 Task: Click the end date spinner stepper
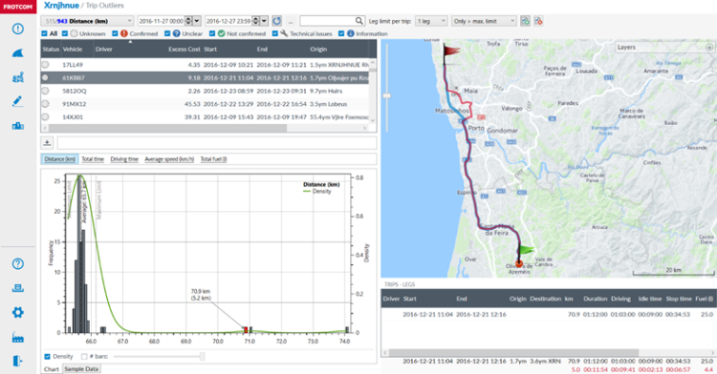255,21
